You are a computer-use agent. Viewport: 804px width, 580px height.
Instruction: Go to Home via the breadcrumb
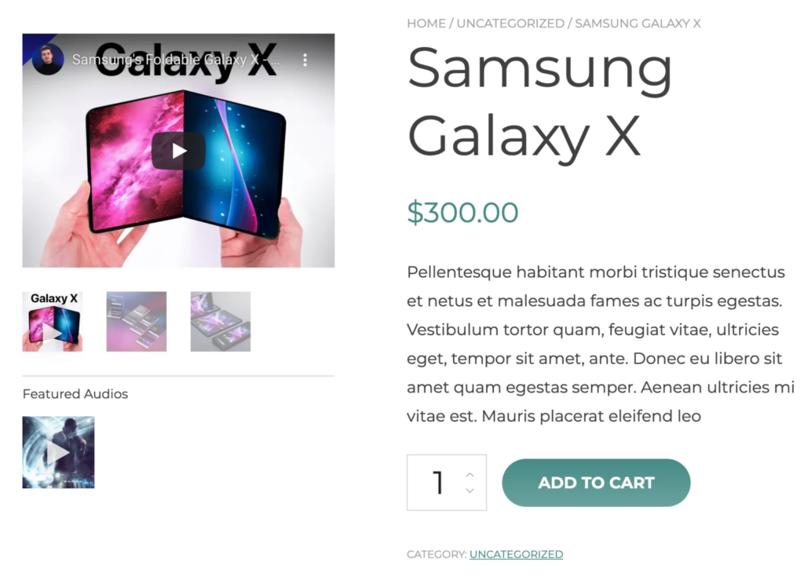(426, 24)
